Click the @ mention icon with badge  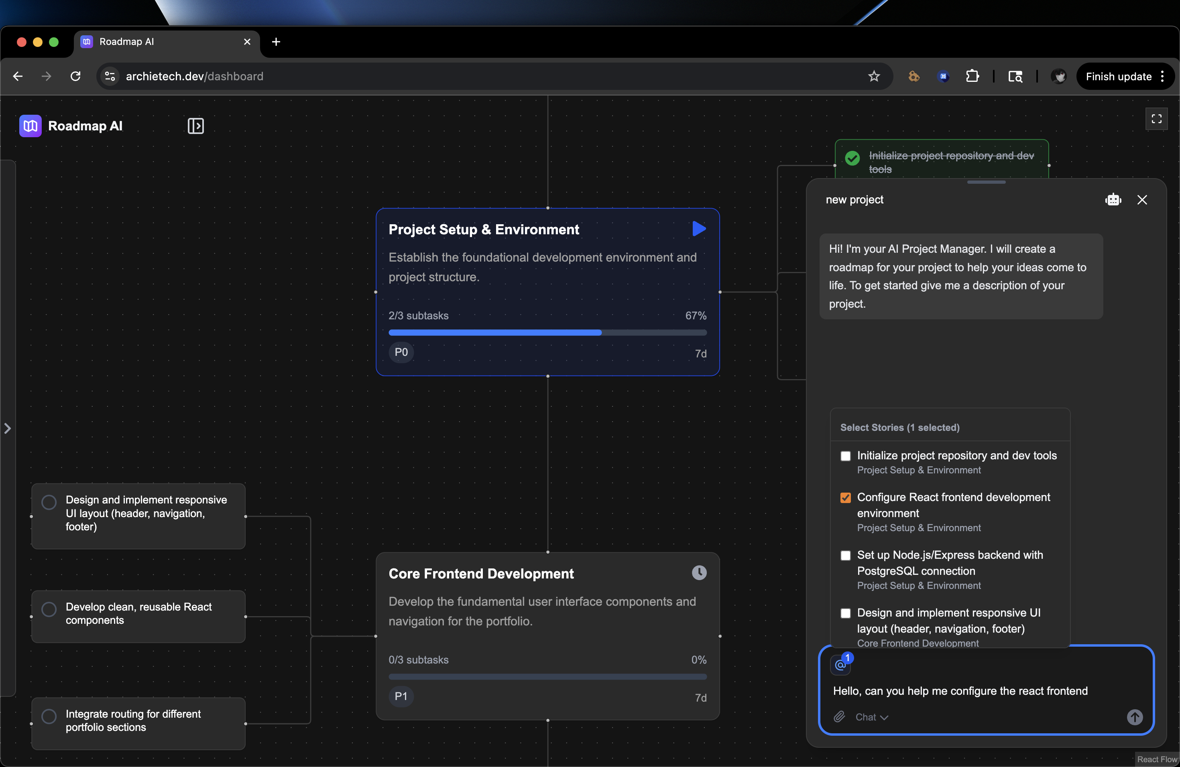[x=840, y=664]
